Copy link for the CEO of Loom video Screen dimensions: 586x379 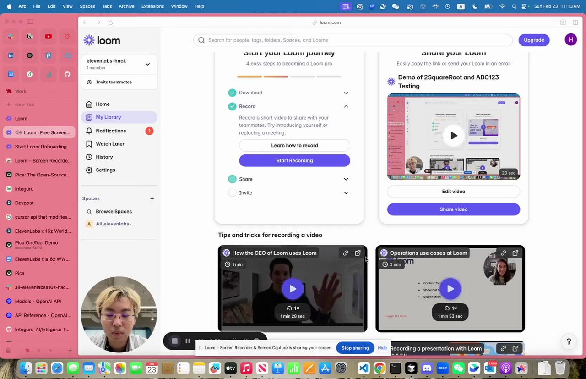346,253
